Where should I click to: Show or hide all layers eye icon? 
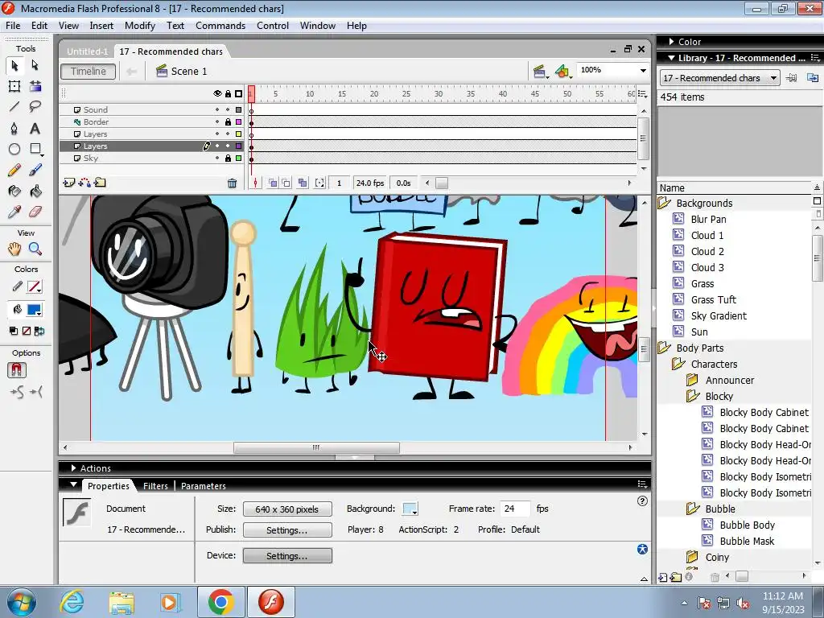coord(217,93)
